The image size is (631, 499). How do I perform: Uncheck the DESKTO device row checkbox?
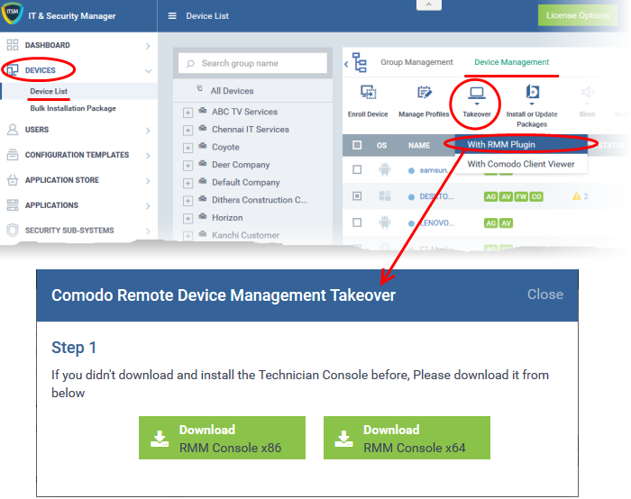357,196
